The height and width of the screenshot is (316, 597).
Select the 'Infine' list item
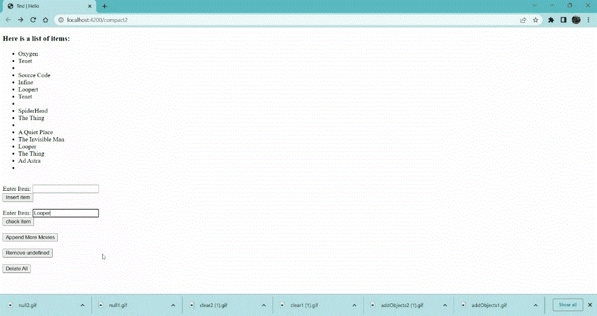[26, 82]
